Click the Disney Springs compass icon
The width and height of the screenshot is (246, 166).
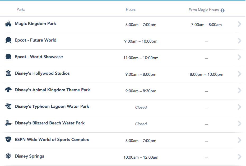pyautogui.click(x=8, y=156)
